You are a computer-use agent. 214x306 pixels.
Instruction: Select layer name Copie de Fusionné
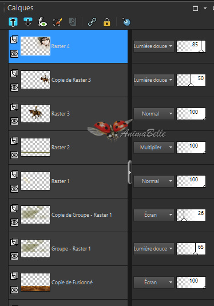click(x=72, y=283)
